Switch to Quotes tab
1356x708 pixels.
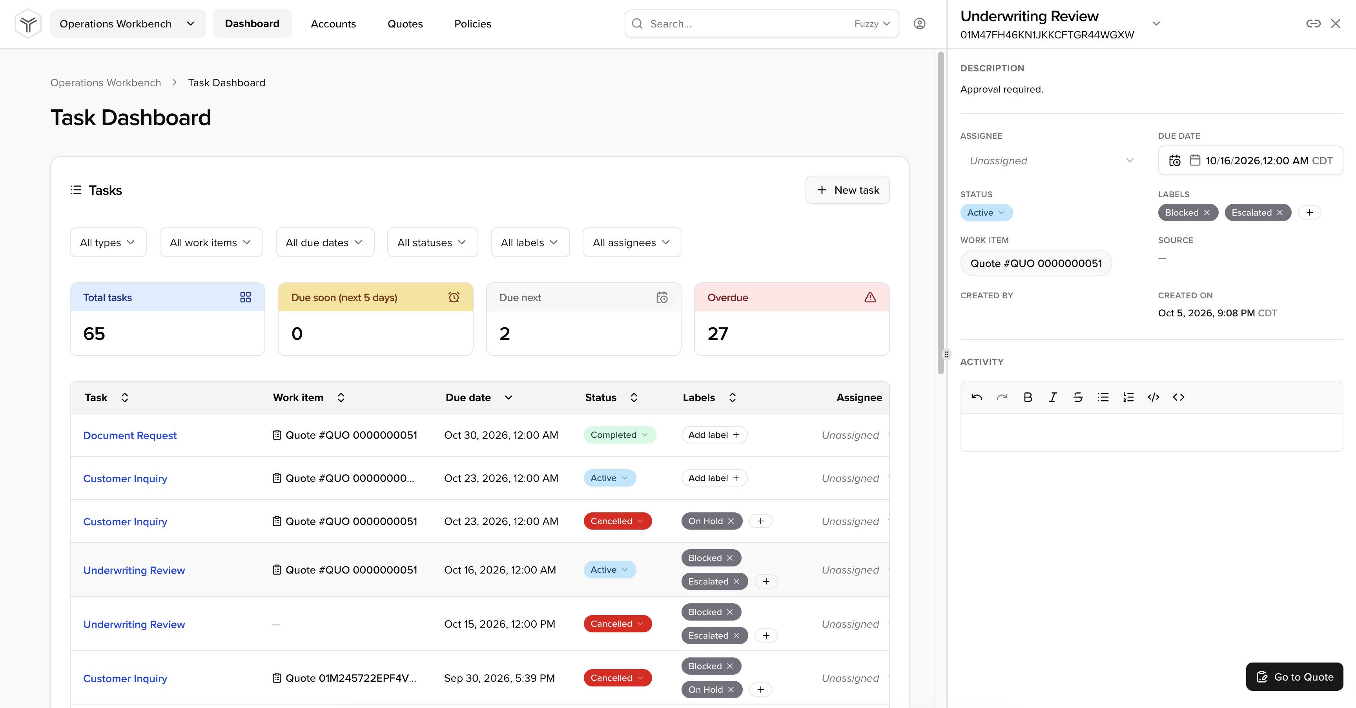405,24
